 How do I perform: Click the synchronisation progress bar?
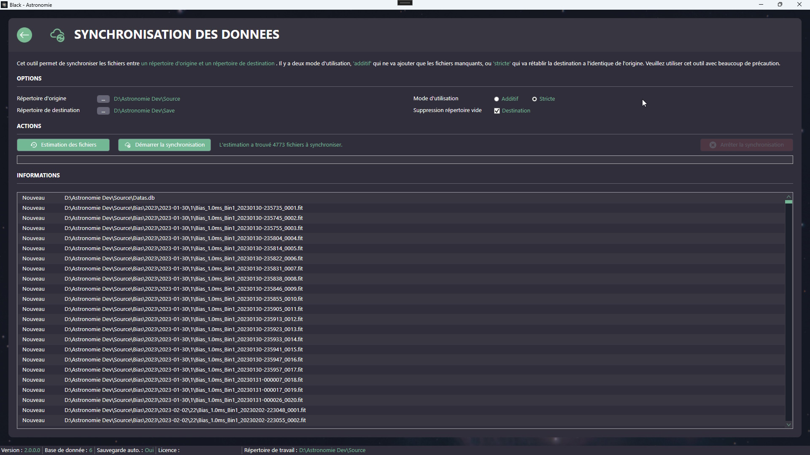[x=405, y=160]
